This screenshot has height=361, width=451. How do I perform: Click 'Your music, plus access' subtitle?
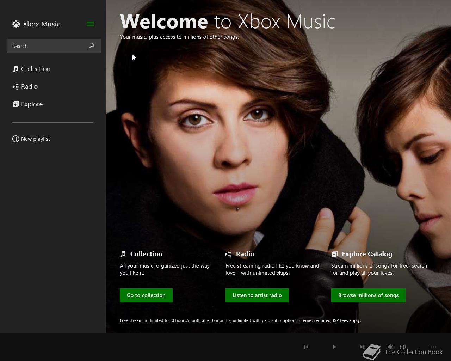pyautogui.click(x=179, y=37)
